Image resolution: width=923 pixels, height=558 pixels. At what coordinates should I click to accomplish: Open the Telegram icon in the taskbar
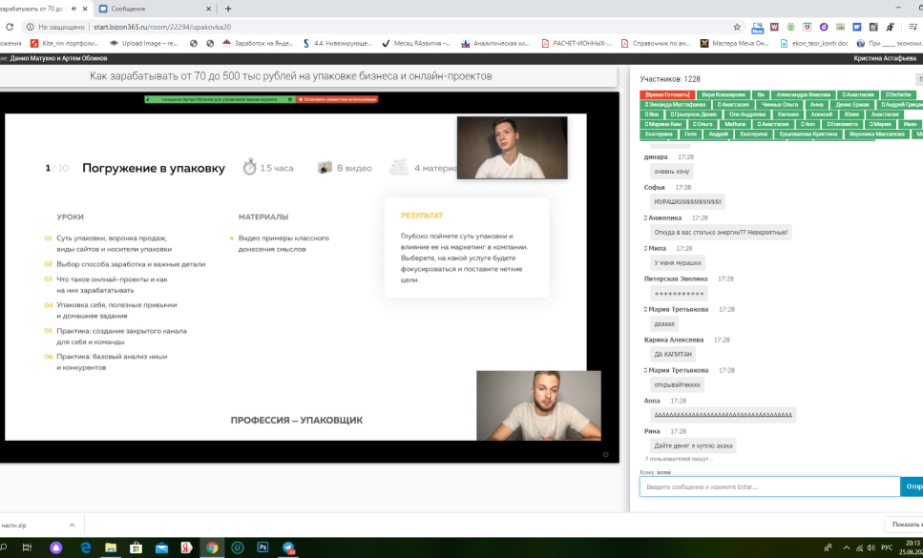(x=287, y=548)
